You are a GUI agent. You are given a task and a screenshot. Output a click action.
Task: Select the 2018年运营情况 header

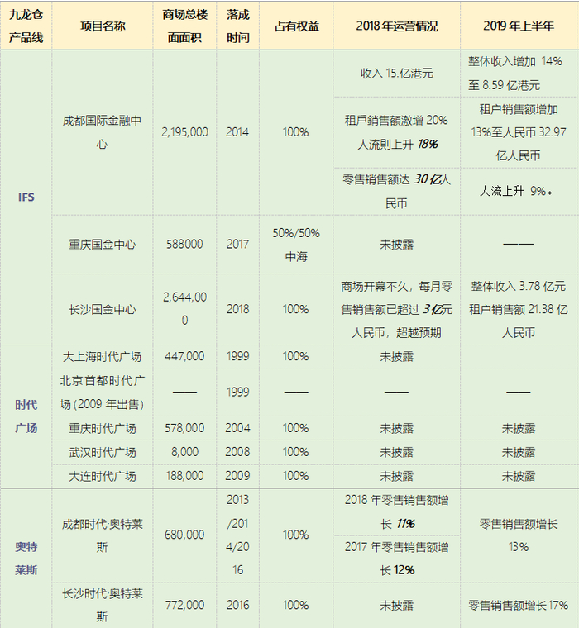coord(396,26)
